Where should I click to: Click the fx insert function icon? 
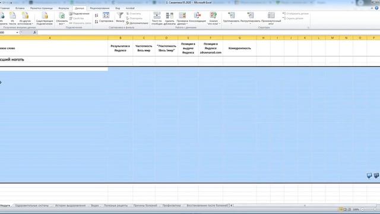(x=34, y=32)
